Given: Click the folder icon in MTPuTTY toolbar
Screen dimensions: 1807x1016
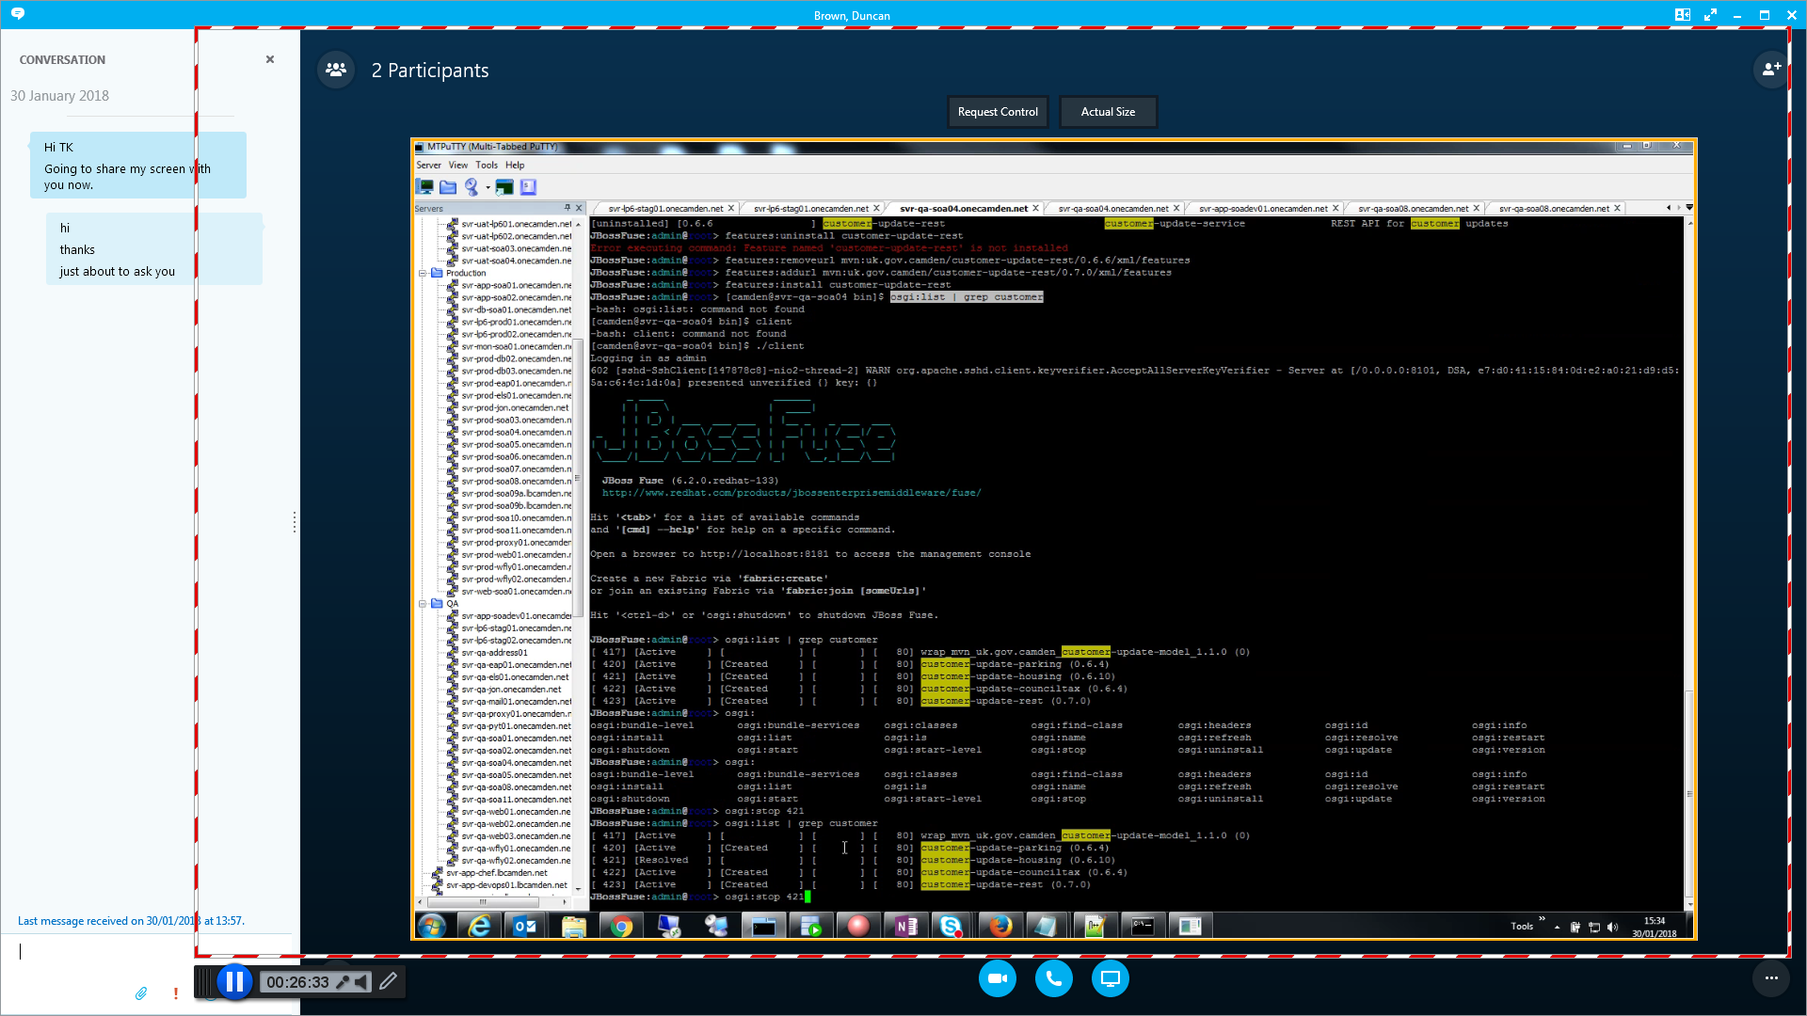Looking at the screenshot, I should [448, 187].
